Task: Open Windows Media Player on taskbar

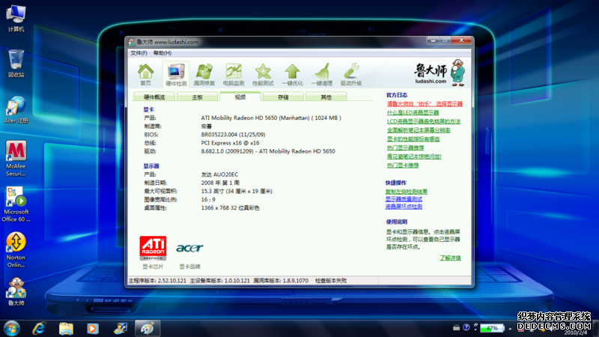Action: [x=92, y=329]
